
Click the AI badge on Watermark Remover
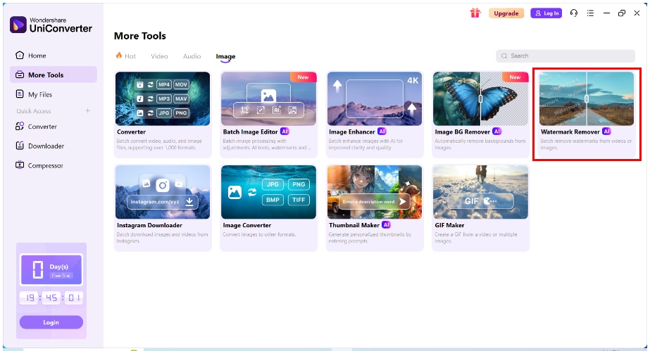pyautogui.click(x=606, y=132)
